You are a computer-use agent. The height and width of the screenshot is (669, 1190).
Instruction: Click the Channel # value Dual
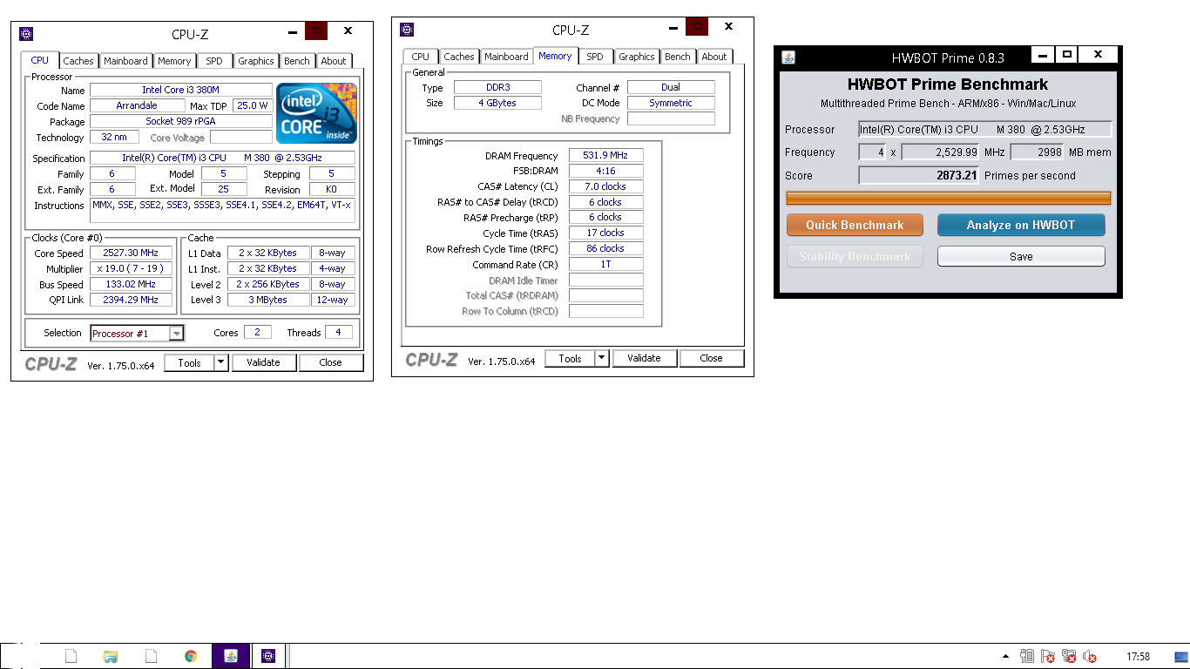tap(671, 87)
